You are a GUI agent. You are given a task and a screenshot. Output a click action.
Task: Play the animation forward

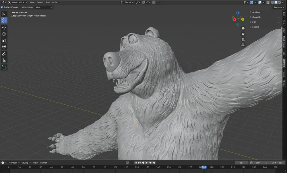[146, 163]
